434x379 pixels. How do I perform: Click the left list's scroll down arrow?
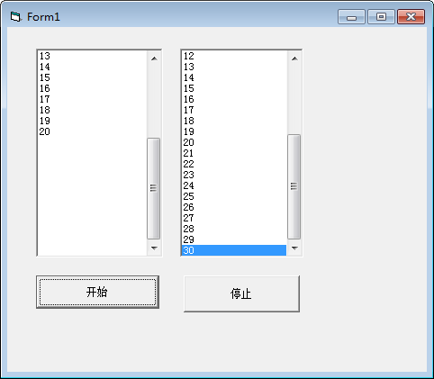click(154, 248)
